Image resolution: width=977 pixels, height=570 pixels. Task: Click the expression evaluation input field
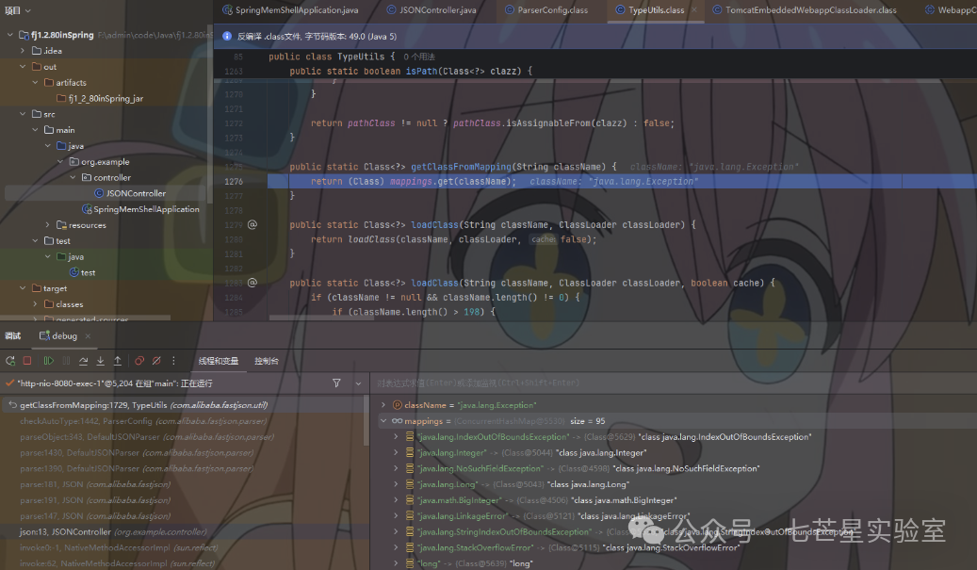point(659,383)
